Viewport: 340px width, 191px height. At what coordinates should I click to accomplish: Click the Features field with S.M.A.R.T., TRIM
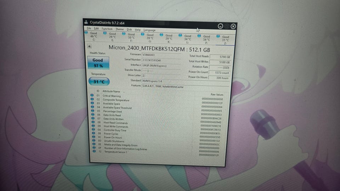[x=185, y=87]
